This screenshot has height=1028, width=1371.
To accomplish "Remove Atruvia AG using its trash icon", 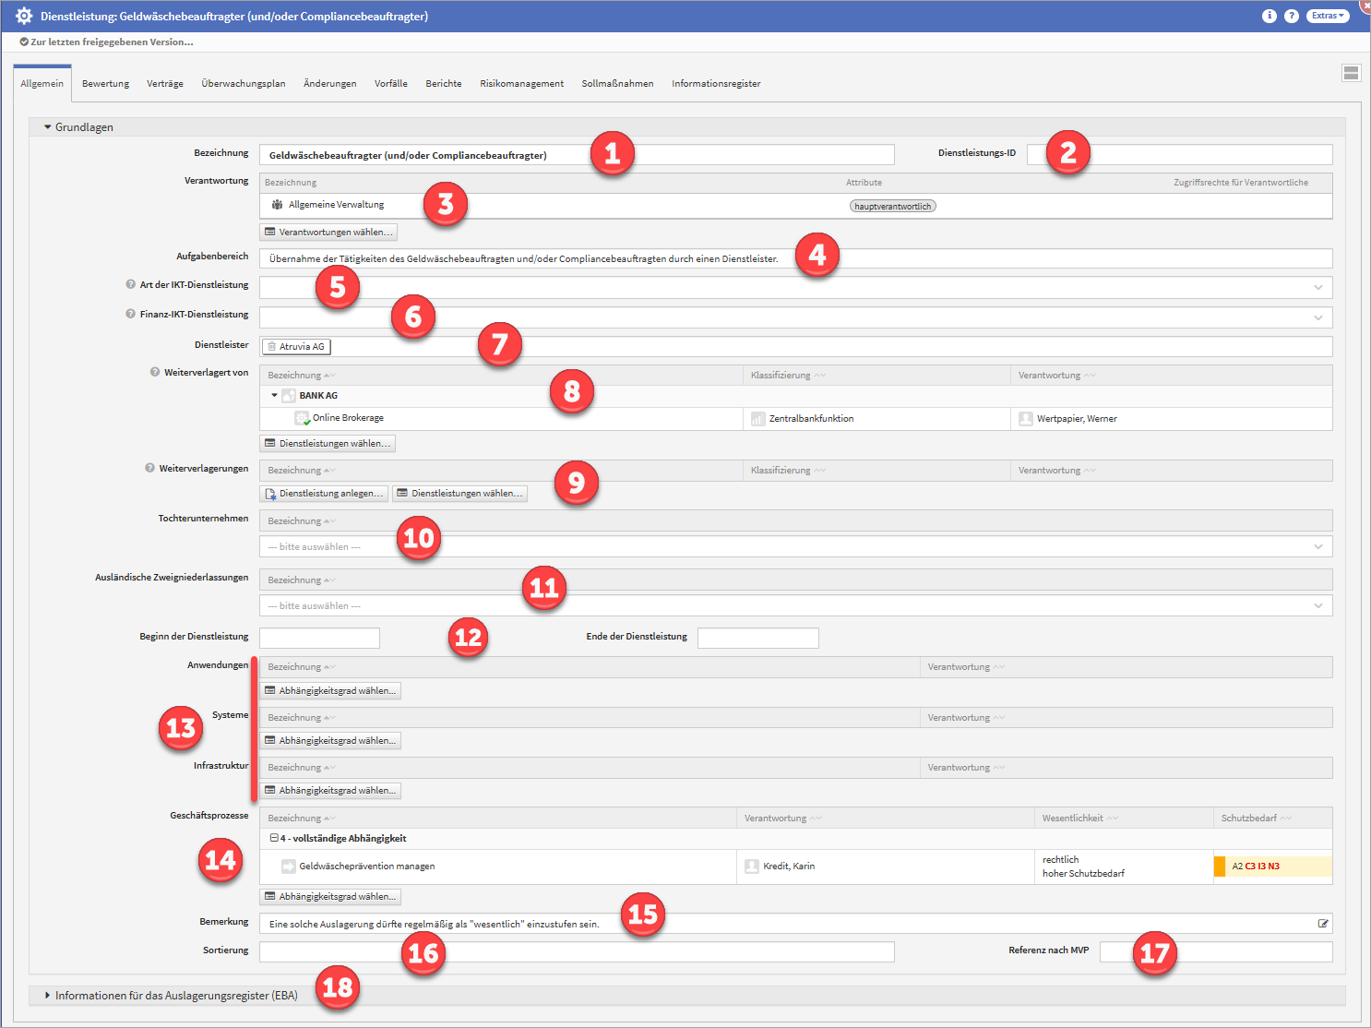I will [x=272, y=347].
